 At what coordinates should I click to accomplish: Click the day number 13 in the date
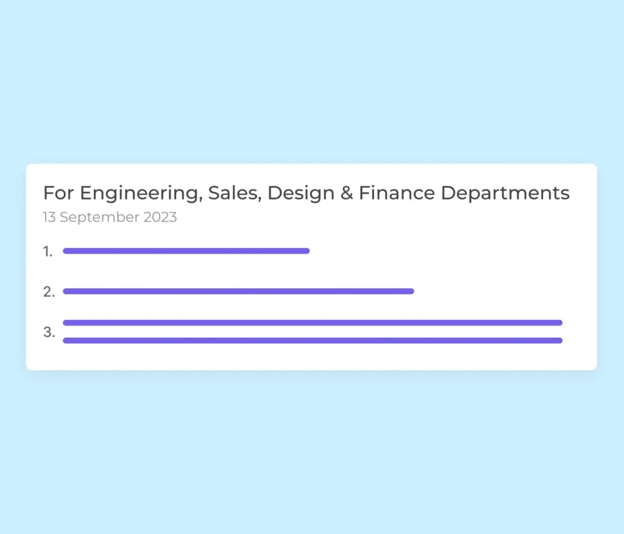click(49, 217)
